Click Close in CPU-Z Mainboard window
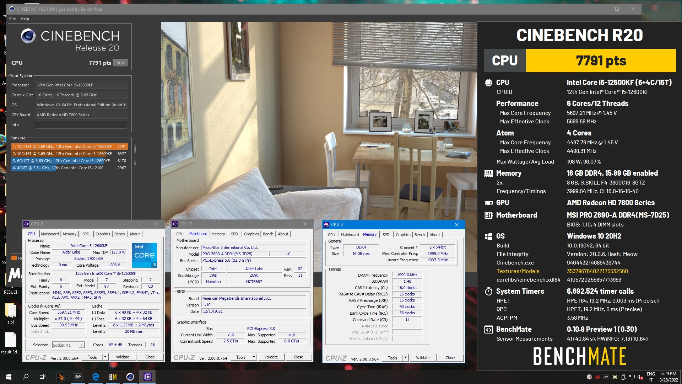The height and width of the screenshot is (384, 682). [298, 357]
